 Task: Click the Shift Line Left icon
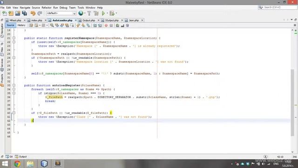click(x=95, y=25)
